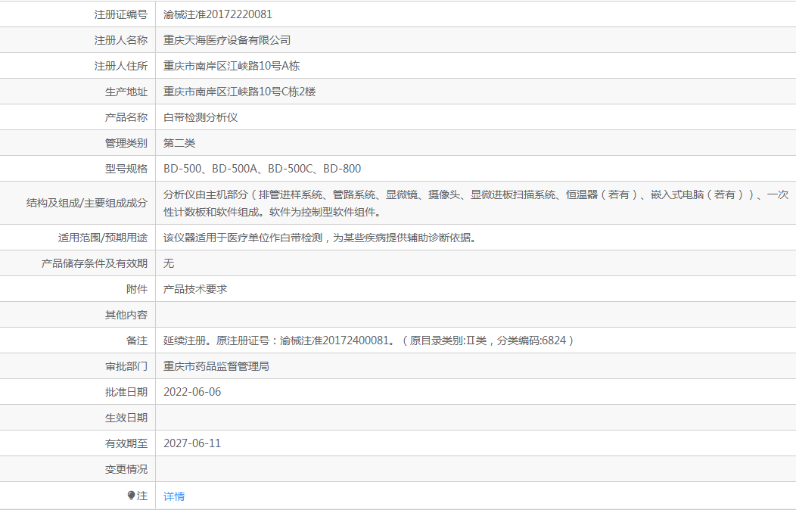Click the 注册证编号 label
The image size is (796, 513).
[121, 14]
